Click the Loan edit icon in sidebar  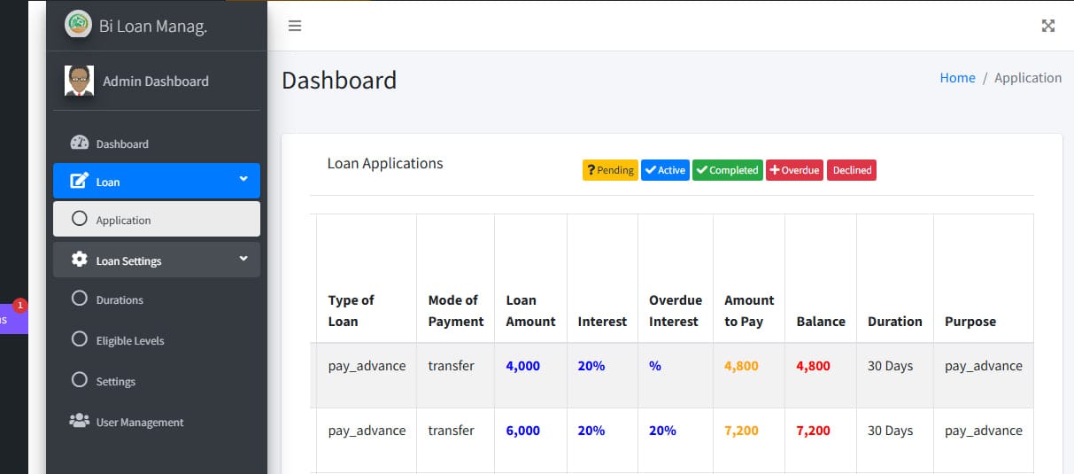pos(80,182)
